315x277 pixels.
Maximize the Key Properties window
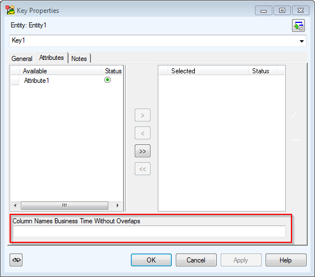tap(282, 11)
